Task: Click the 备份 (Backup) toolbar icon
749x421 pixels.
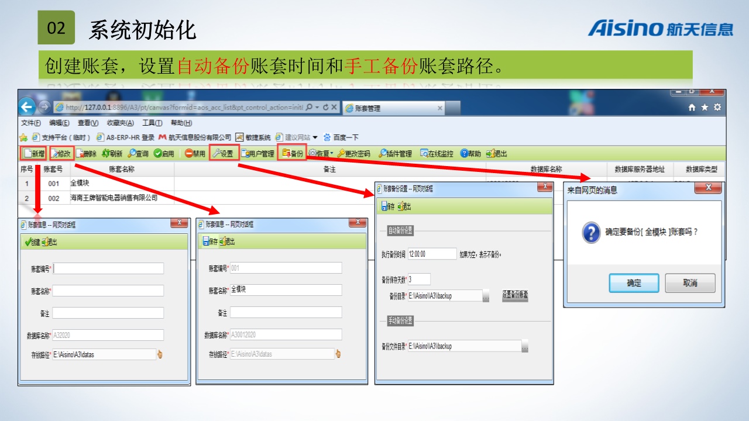Action: [292, 154]
